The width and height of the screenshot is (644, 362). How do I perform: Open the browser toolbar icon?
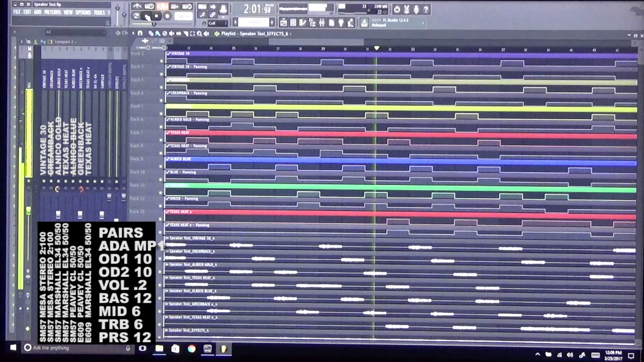312,23
